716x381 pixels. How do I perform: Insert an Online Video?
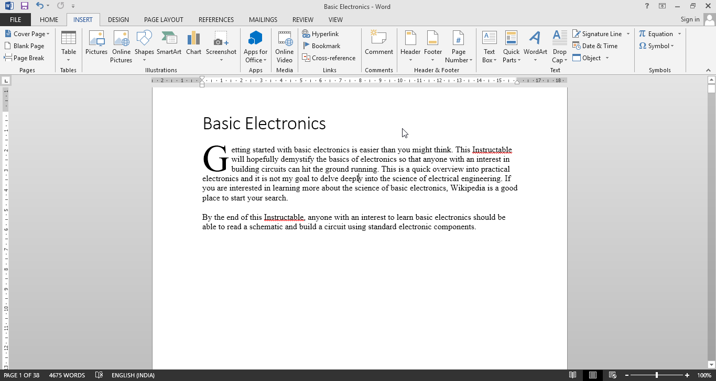(285, 47)
